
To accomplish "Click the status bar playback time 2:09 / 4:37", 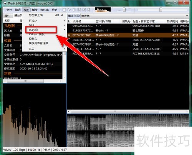I will [x=60, y=150].
